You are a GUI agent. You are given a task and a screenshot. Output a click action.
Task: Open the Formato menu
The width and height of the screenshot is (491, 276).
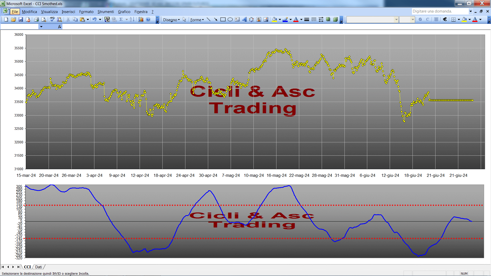coord(86,11)
